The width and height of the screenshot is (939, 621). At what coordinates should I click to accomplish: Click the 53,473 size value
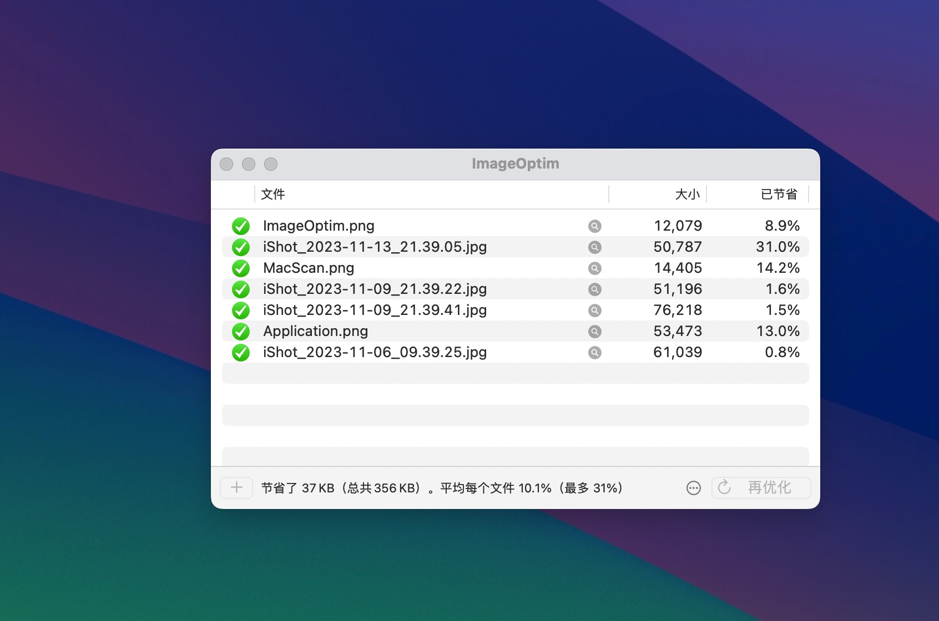pyautogui.click(x=678, y=332)
